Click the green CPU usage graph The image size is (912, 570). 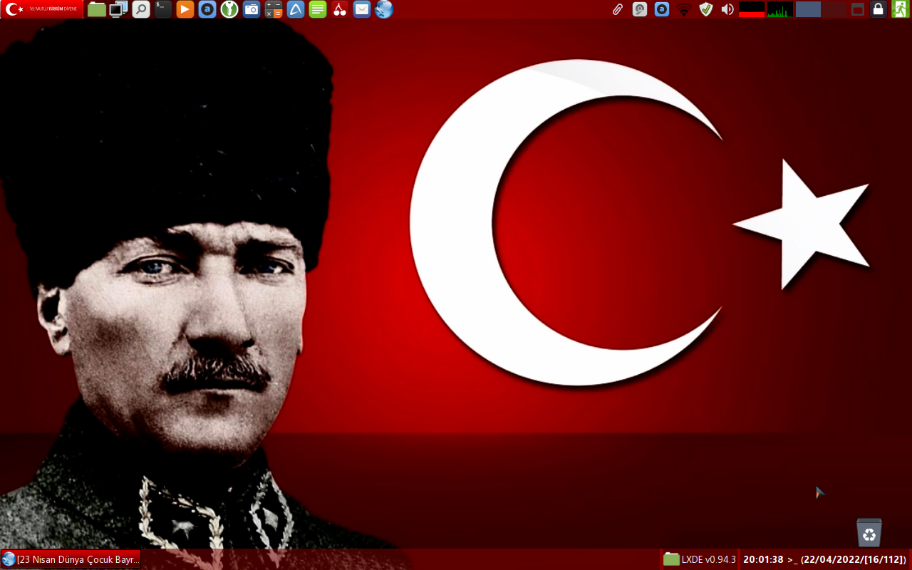point(780,9)
